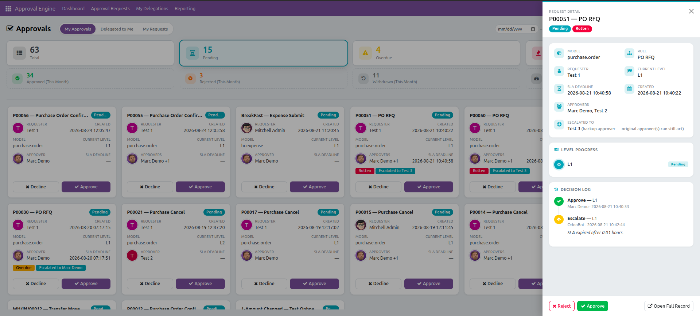Click the Approved this month checkmark icon
Screen dimensions: 700x316
point(17,78)
